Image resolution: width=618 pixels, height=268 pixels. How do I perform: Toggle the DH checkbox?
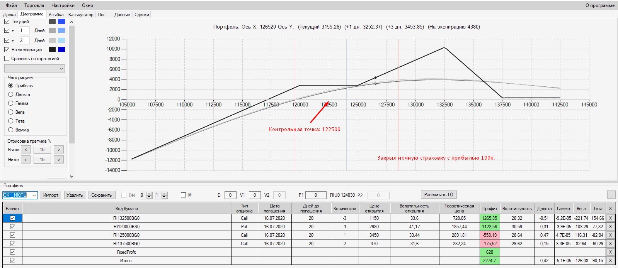click(x=124, y=196)
